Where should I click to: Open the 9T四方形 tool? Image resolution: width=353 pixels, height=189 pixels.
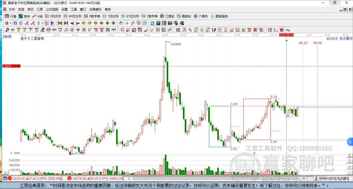[x=130, y=16]
